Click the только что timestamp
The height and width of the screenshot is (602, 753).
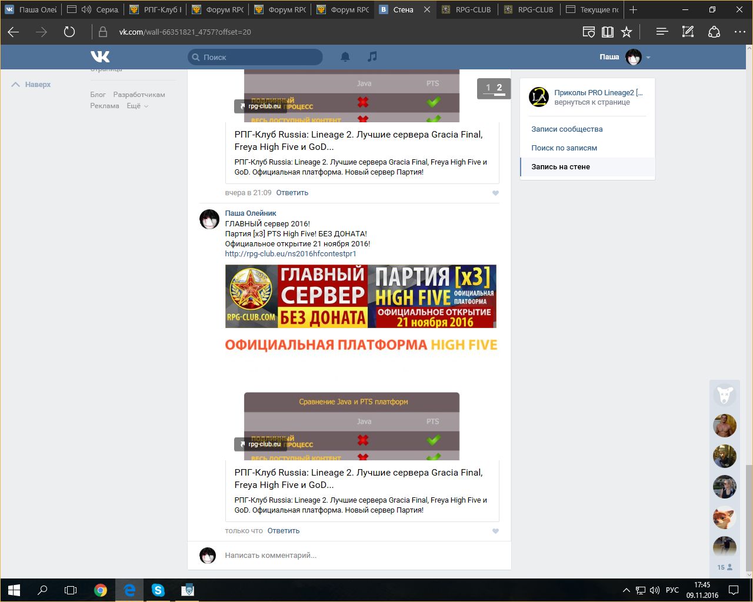pos(244,531)
